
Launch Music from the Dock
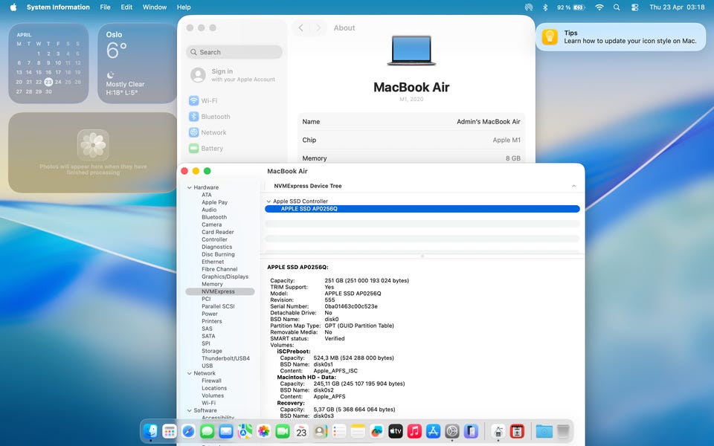pos(414,430)
